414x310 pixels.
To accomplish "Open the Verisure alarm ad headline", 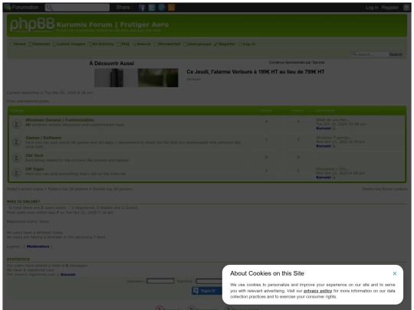I will coord(255,72).
